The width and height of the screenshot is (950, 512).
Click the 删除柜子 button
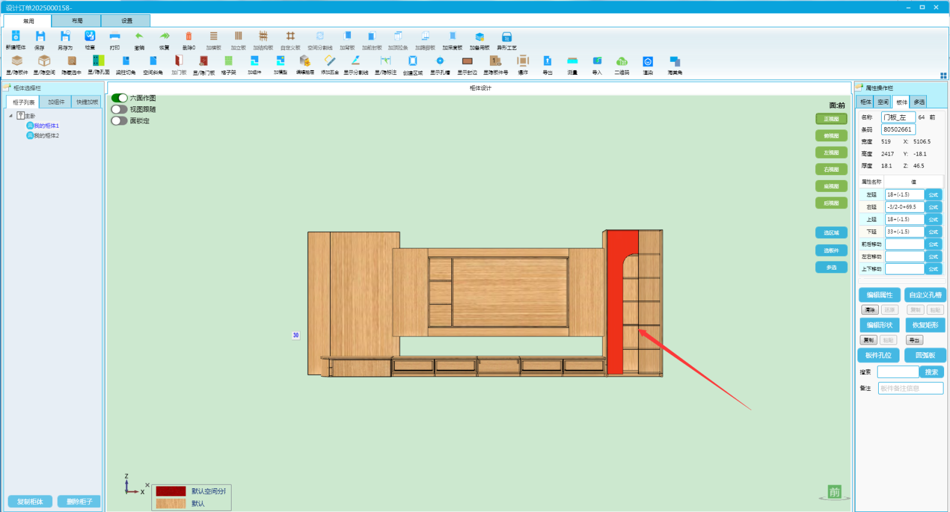click(79, 502)
